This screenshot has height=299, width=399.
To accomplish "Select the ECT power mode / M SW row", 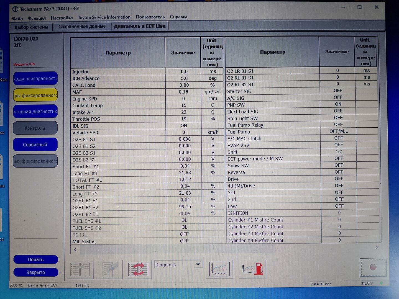I will (x=302, y=159).
